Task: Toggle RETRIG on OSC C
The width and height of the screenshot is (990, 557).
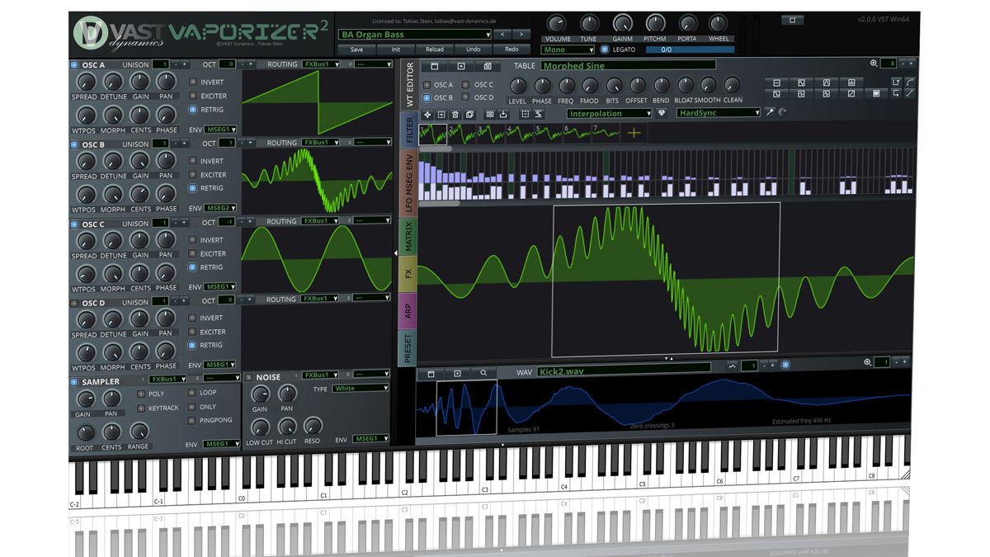Action: coord(193,267)
